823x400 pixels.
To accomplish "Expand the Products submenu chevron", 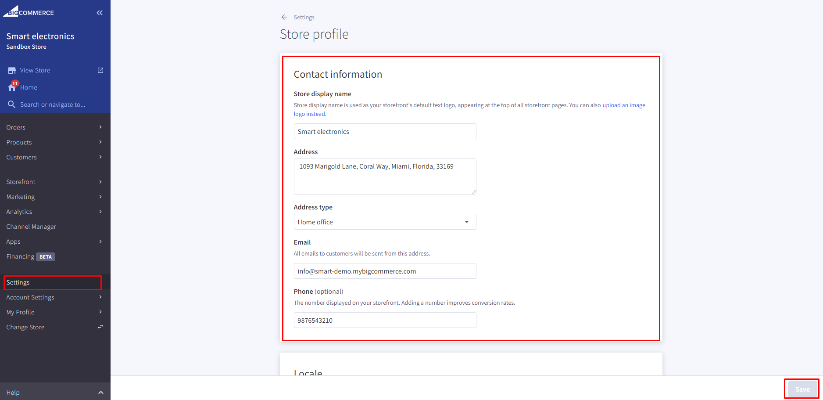I will (x=100, y=142).
